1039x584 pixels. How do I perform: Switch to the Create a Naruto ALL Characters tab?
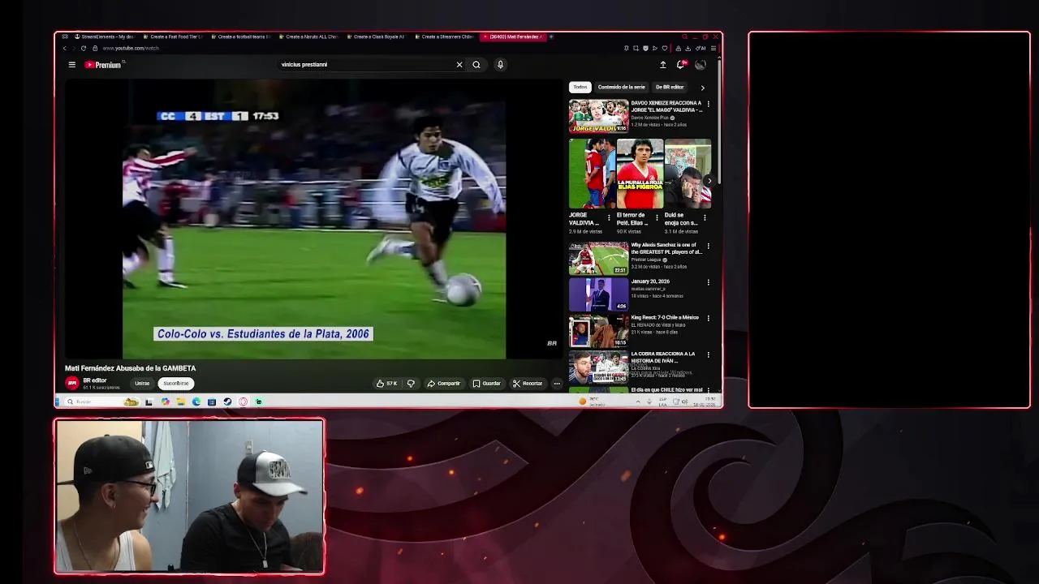(308, 36)
